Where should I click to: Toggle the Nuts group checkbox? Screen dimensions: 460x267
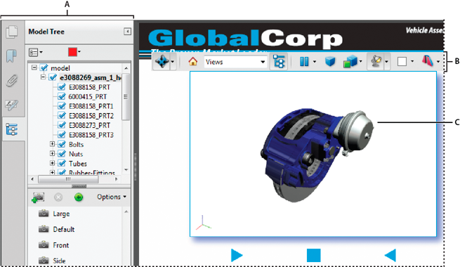(62, 154)
